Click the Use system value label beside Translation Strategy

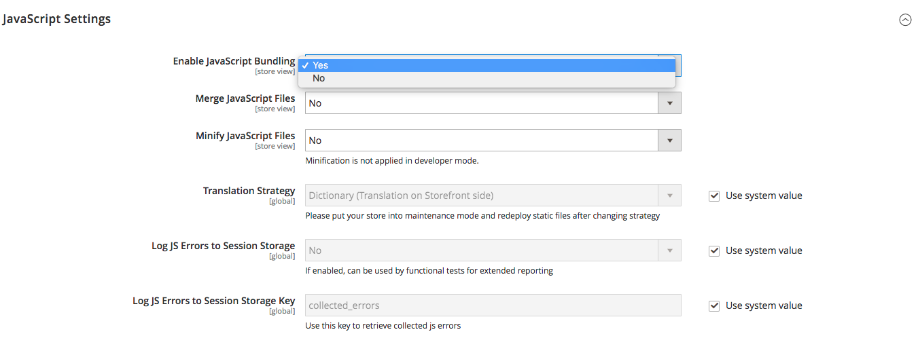coord(764,196)
